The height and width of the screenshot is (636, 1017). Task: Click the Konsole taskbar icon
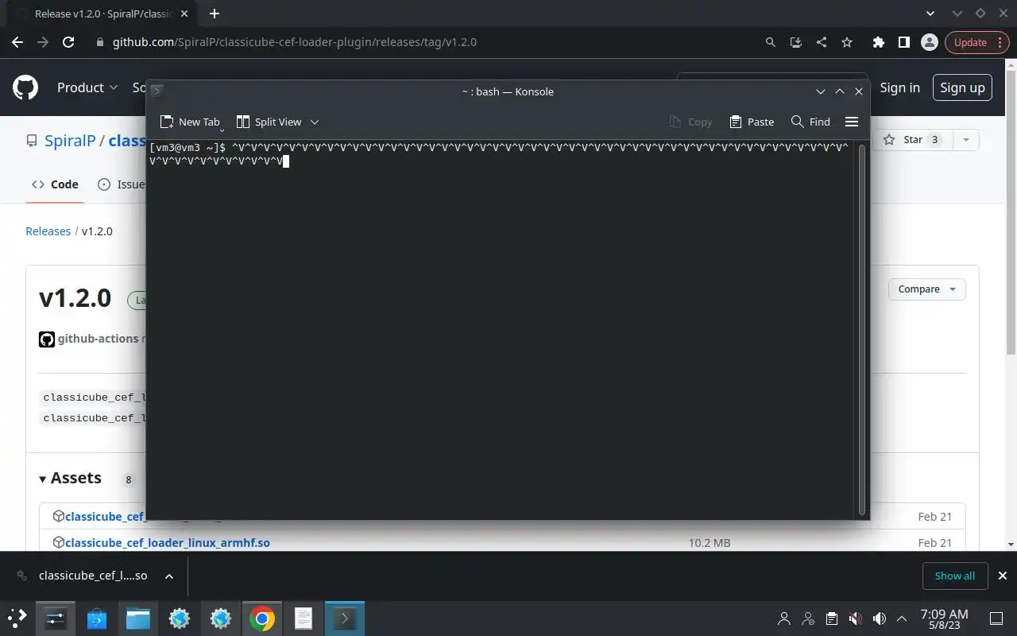(x=345, y=618)
